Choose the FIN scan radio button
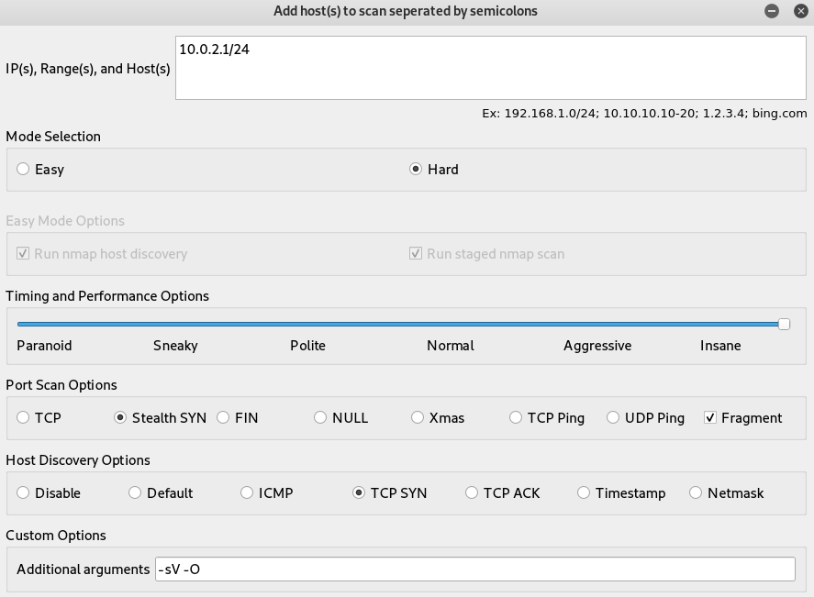Viewport: 814px width, 597px height. [x=223, y=418]
